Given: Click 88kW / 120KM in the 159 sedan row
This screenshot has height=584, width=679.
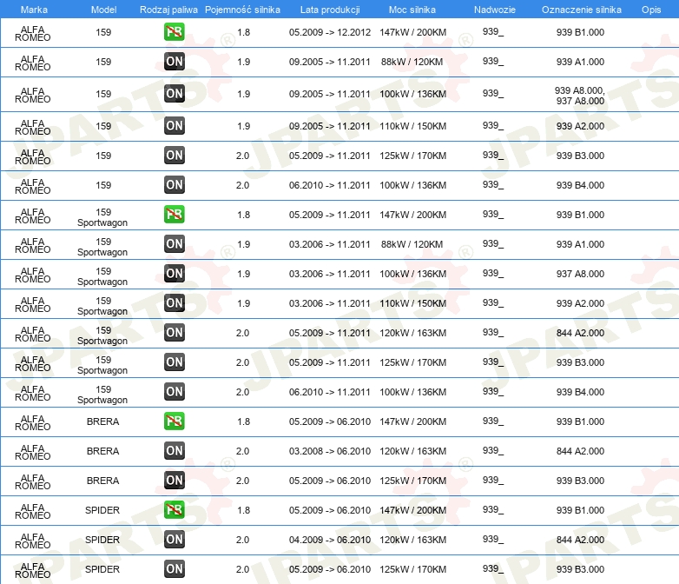Looking at the screenshot, I should pos(412,62).
